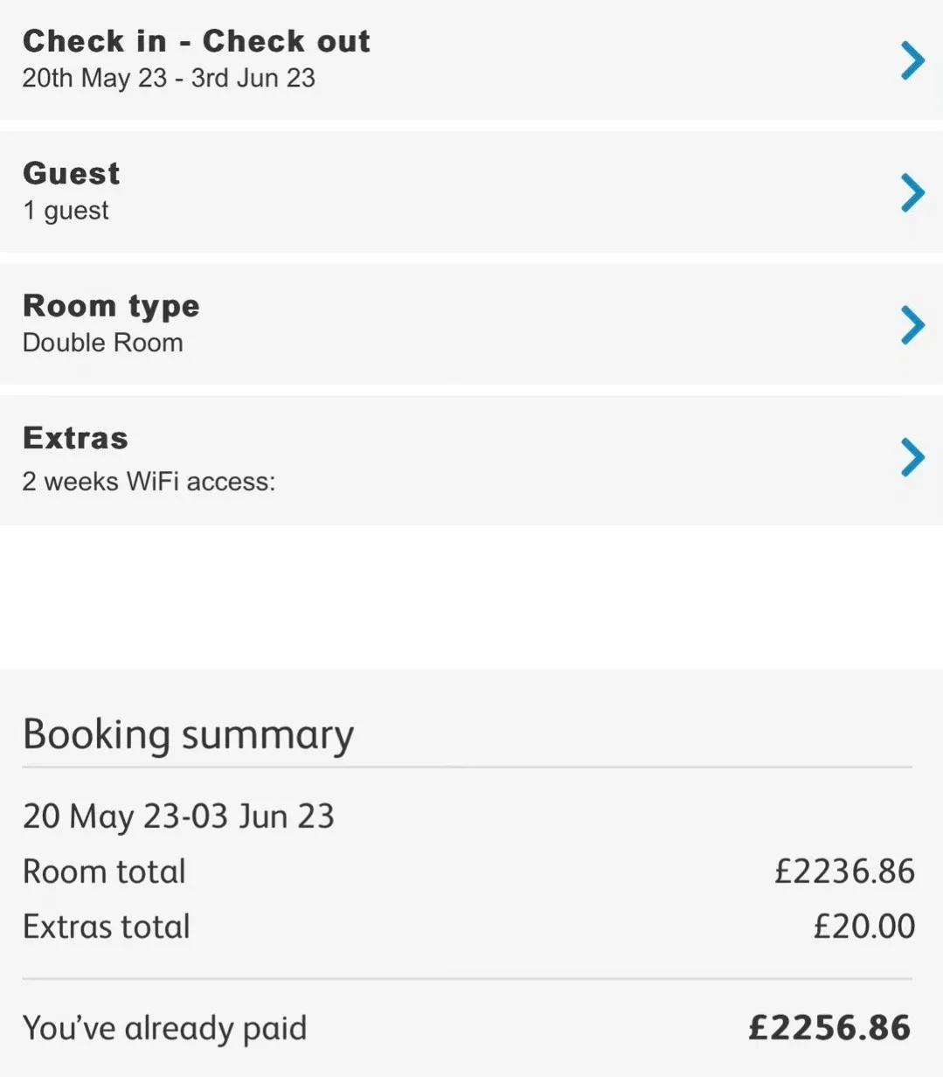Click the Extras total label
This screenshot has width=943, height=1077.
106,927
